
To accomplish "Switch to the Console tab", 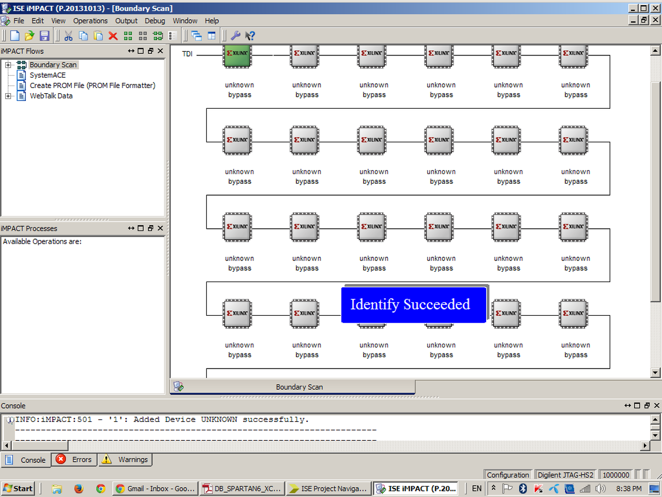I will (26, 460).
